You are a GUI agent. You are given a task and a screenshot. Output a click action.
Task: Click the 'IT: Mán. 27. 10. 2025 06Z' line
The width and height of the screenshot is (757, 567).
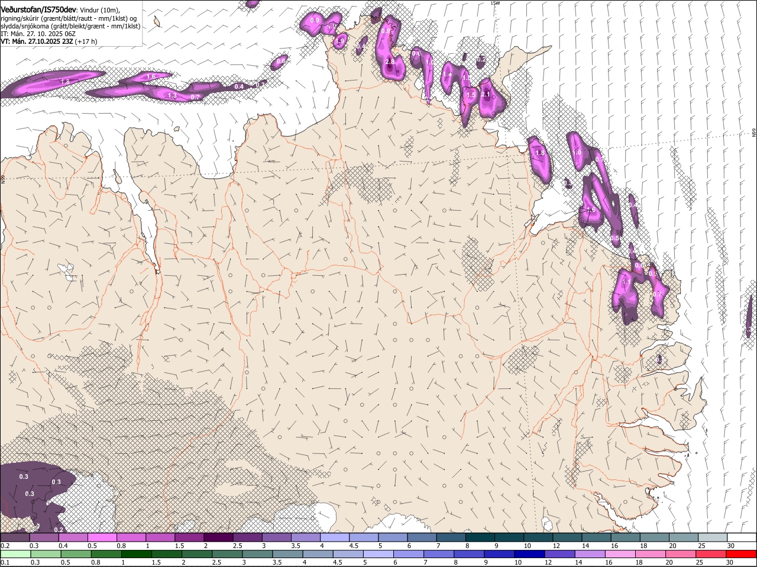[38, 34]
